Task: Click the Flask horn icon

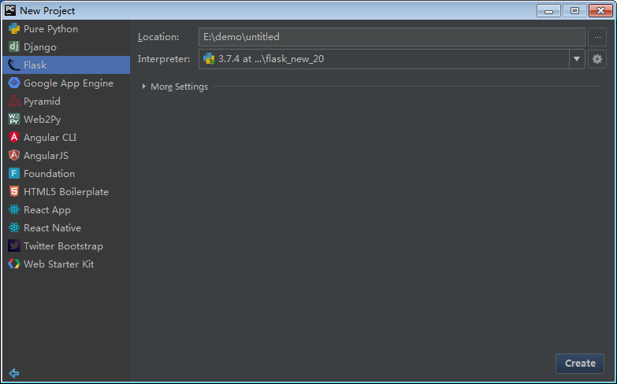Action: [x=14, y=65]
